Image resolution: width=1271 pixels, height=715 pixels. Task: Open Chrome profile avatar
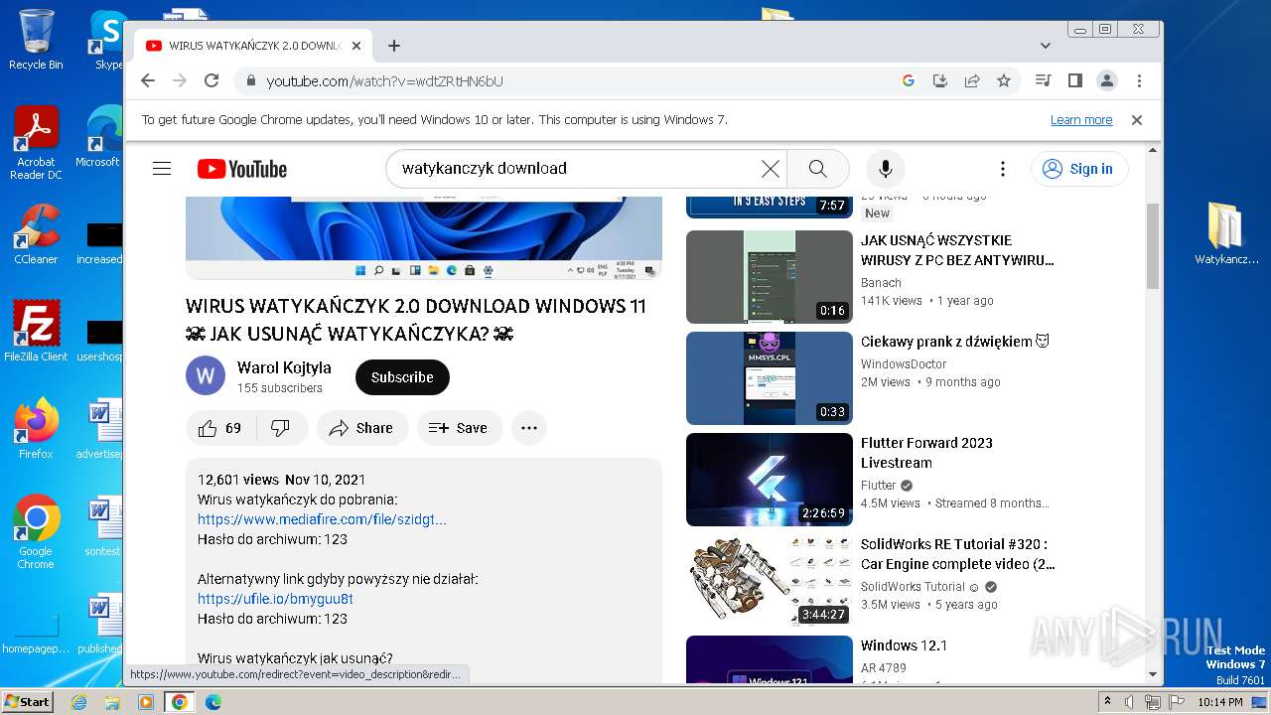1106,80
